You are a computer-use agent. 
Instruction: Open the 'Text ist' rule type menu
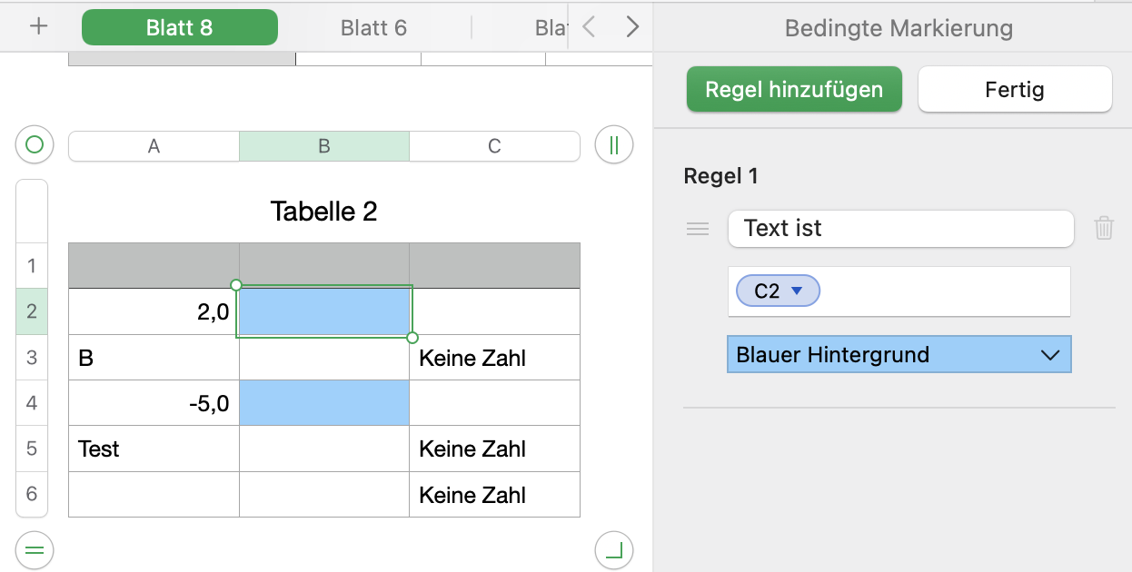(x=900, y=229)
